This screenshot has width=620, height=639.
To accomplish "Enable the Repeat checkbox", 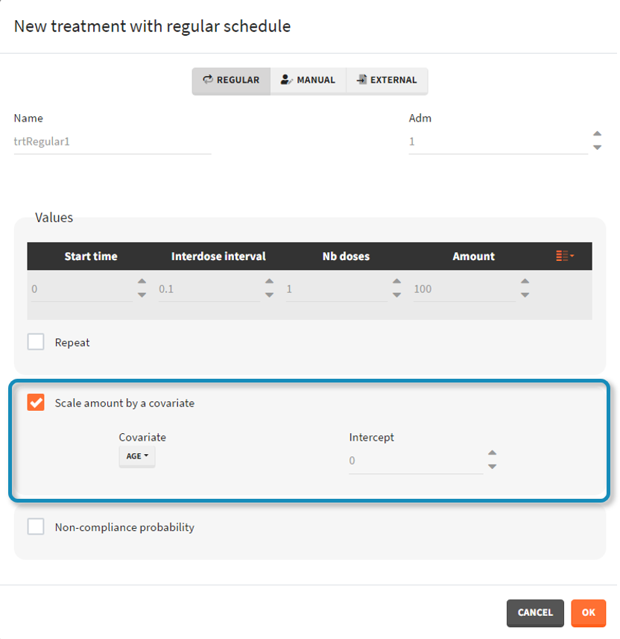I will (36, 342).
